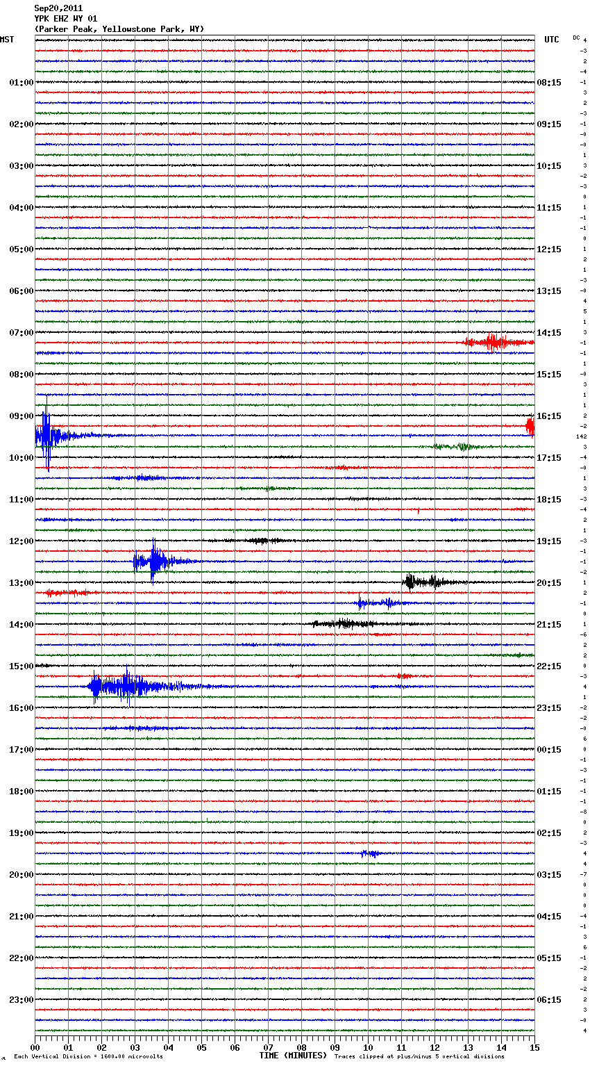Select the 01:00 MST row label
Screen dimensions: 590x1066
tap(22, 83)
